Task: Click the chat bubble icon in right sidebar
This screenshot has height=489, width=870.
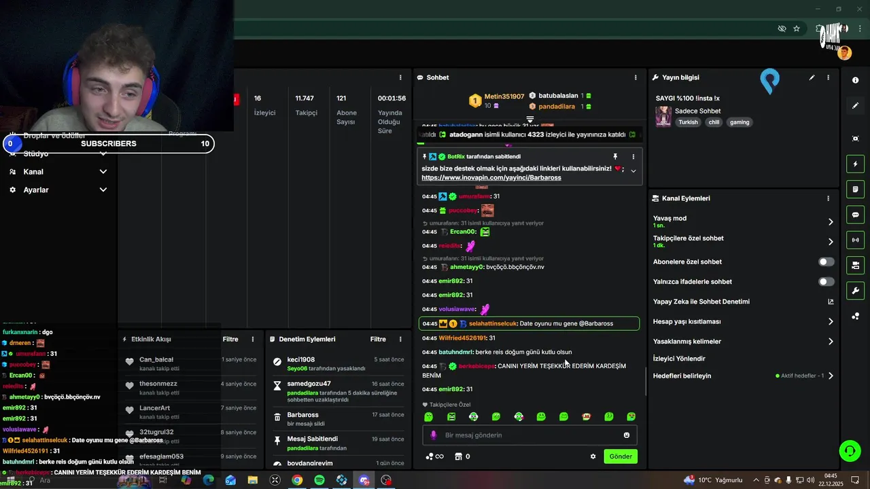Action: click(x=855, y=215)
